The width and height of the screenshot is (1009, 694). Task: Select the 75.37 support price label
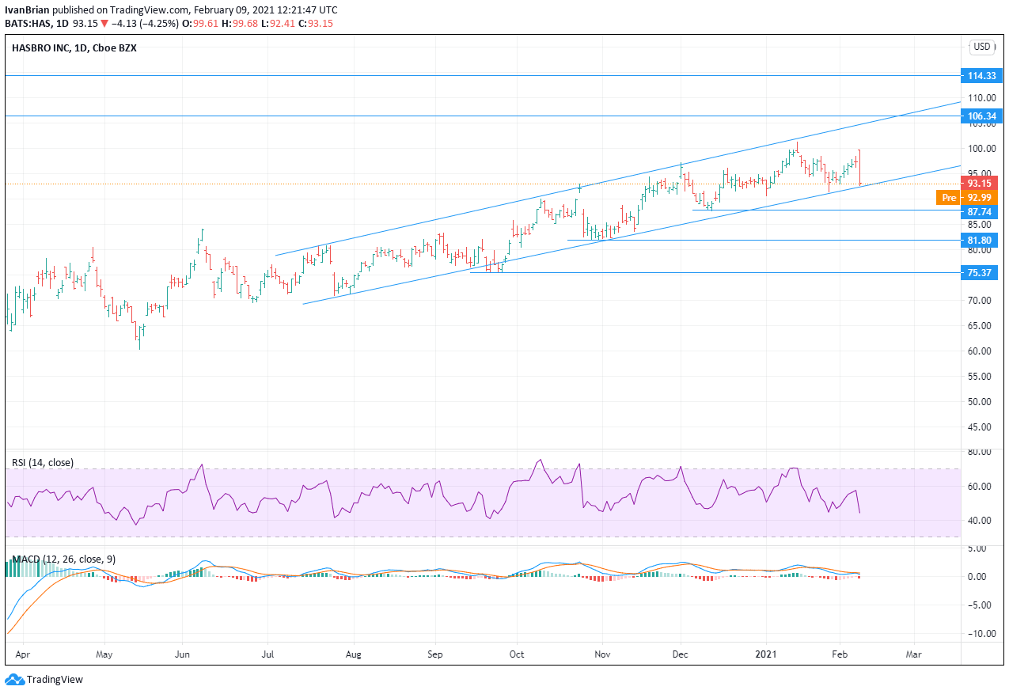981,273
